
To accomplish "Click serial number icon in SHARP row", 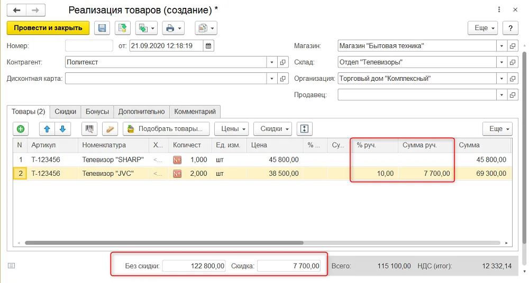I will [x=177, y=159].
